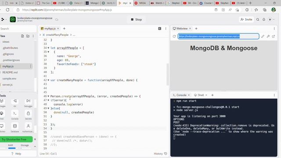The width and height of the screenshot is (281, 158).
Task: Open Replit notifications bell
Action: click(x=264, y=19)
